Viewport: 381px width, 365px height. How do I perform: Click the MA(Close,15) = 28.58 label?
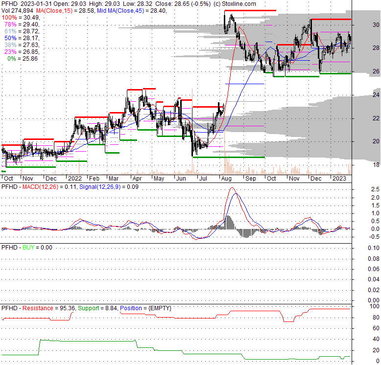65,11
